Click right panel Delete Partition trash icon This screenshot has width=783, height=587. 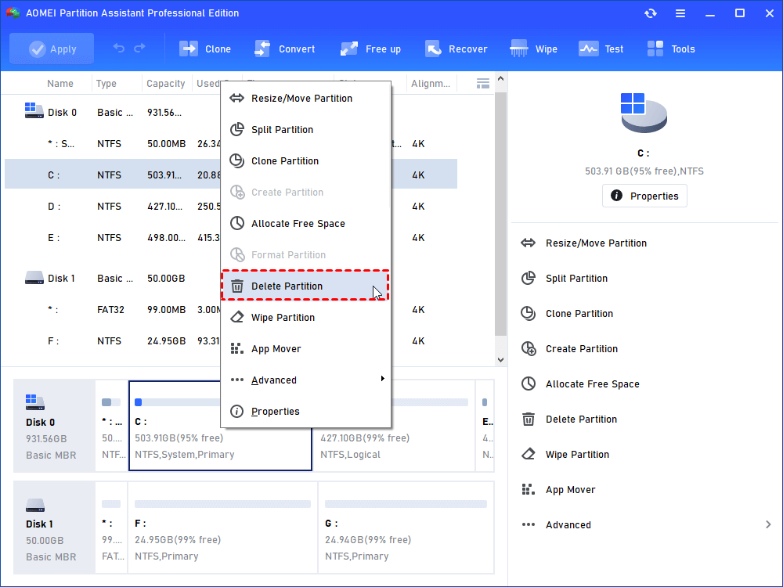[529, 420]
